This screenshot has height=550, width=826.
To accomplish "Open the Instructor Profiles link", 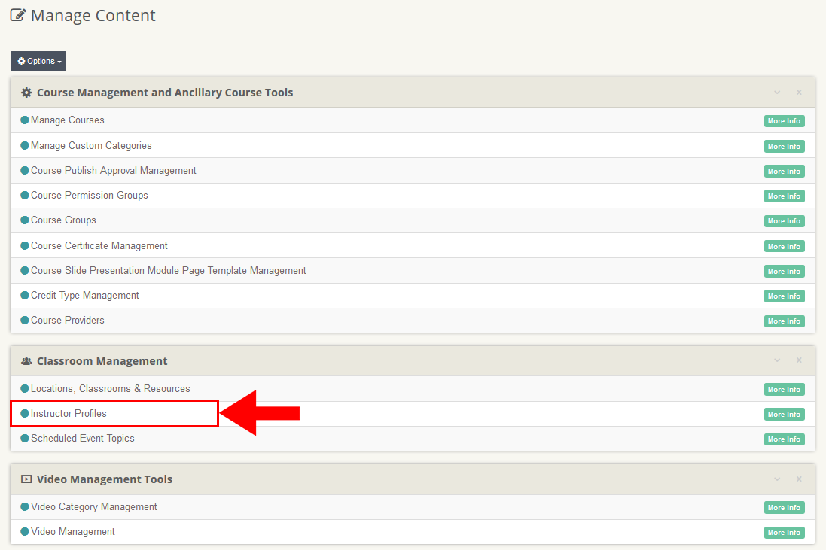I will pos(69,414).
